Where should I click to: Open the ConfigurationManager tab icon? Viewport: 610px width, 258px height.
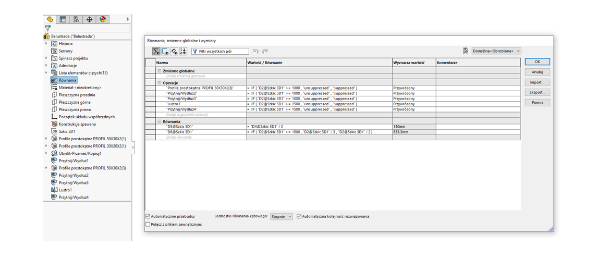click(x=76, y=19)
